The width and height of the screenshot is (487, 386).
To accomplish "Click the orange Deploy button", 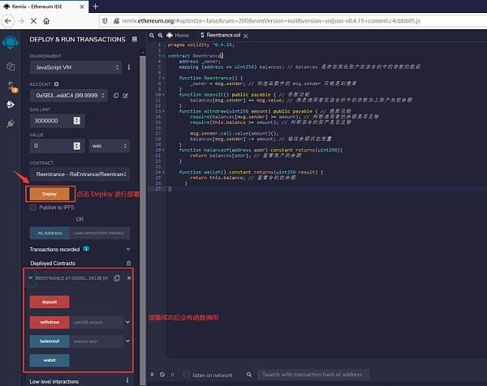I will [x=50, y=194].
